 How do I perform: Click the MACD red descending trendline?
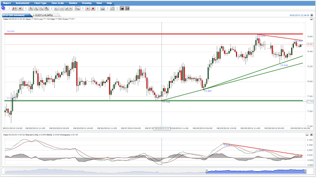(263, 149)
